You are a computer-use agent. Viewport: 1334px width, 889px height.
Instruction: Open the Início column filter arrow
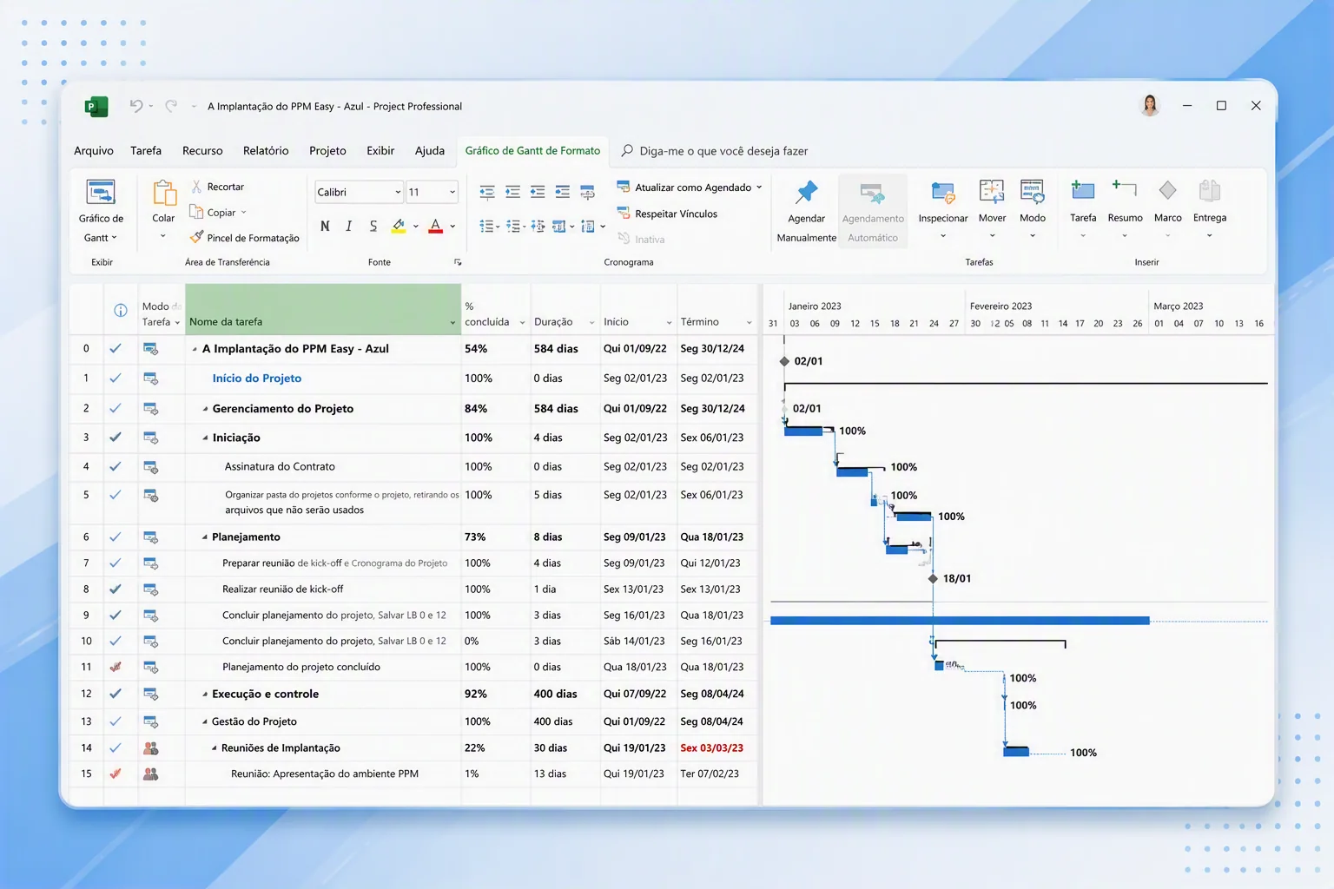click(x=669, y=323)
